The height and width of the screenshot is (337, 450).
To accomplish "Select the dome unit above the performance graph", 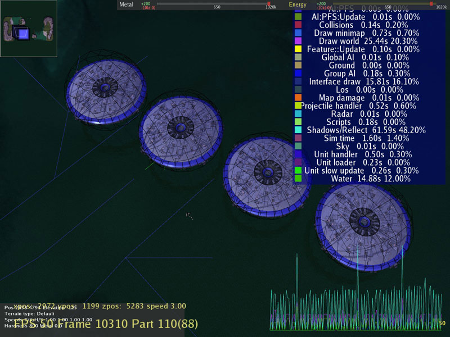I will pyautogui.click(x=363, y=226).
